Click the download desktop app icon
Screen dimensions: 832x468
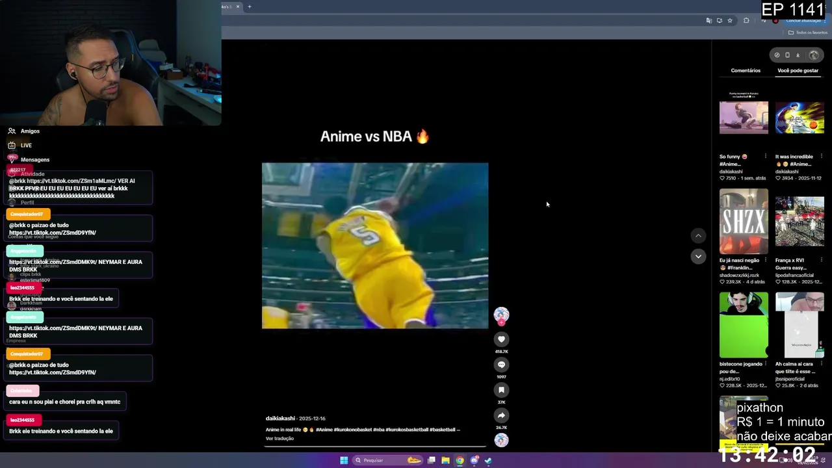pos(798,55)
